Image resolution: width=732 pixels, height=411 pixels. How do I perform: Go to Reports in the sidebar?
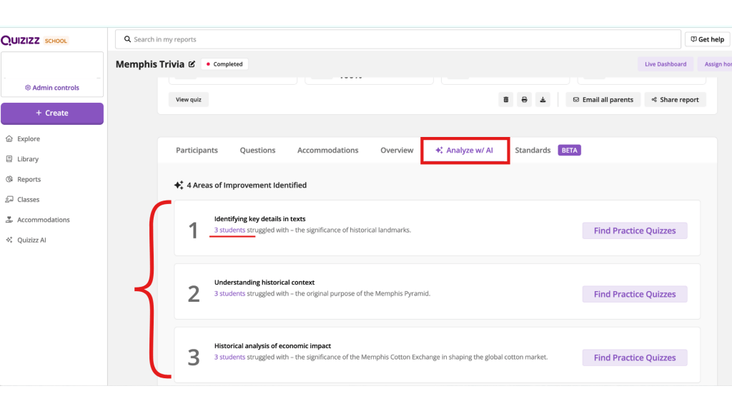coord(29,179)
